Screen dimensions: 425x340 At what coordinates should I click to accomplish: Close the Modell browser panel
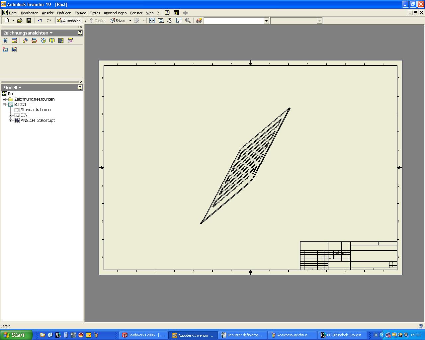81,82
